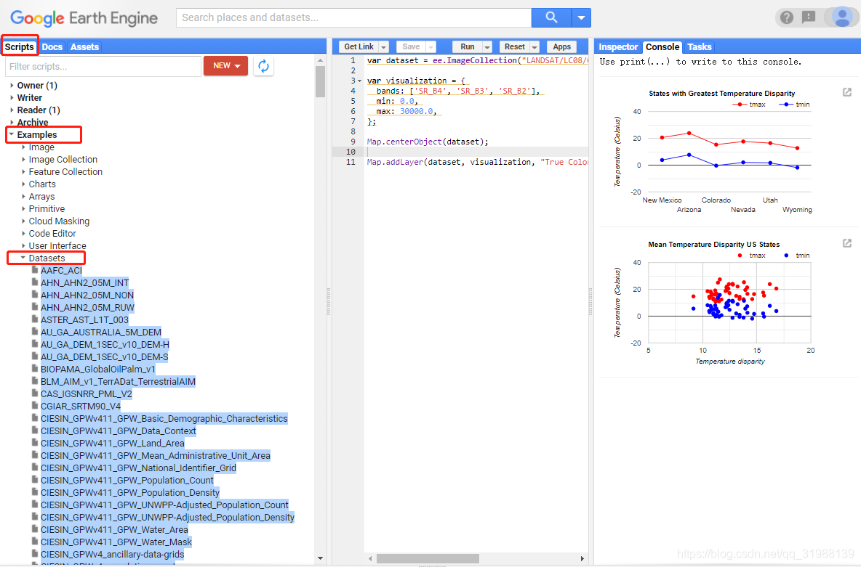Click the refresh scripts icon
Screen dimensions: 861x567
(263, 66)
